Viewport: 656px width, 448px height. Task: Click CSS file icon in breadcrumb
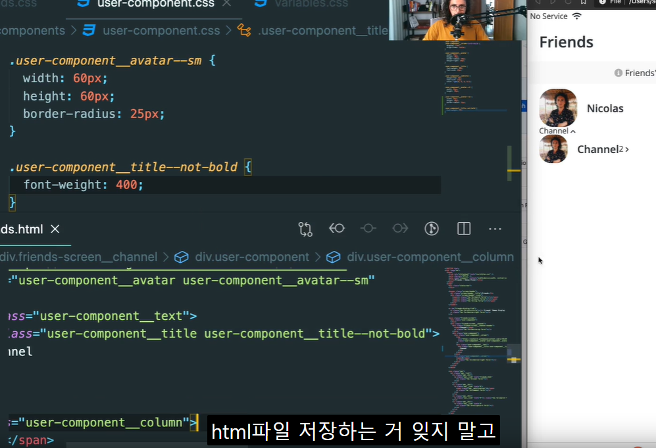coord(89,30)
